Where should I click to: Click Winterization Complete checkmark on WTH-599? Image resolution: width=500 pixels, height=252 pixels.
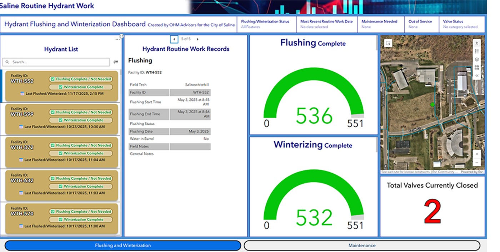click(x=60, y=120)
